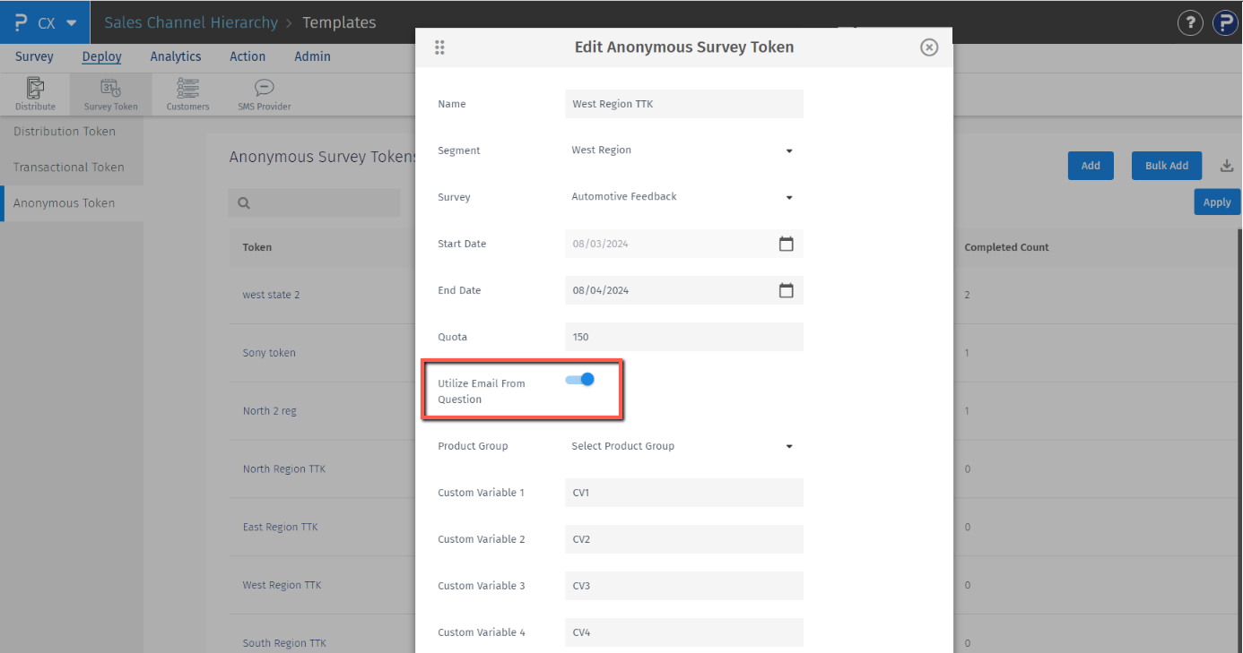
Task: Open the SMS Provider settings icon
Action: (x=263, y=93)
